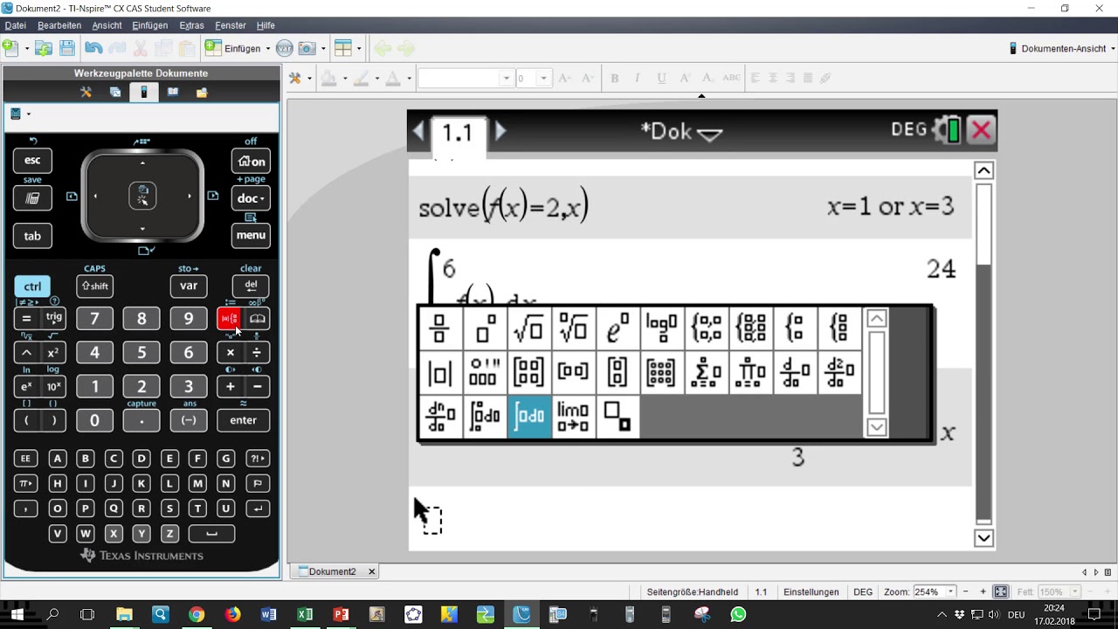
Task: Open Google Chrome from the taskbar
Action: click(x=196, y=614)
